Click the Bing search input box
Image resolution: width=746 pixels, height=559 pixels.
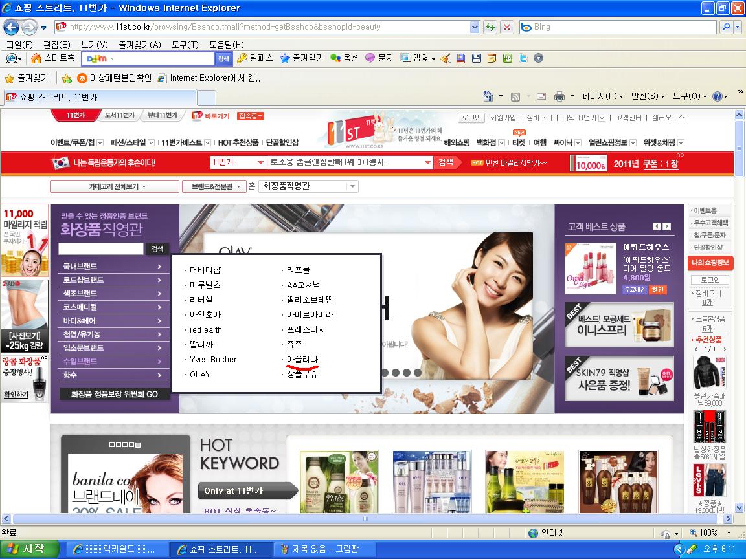click(618, 27)
